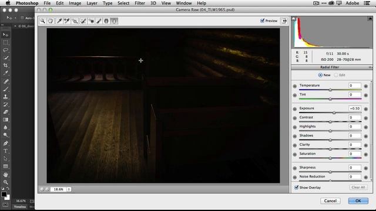Select the Healing Brush tool

pyautogui.click(x=5, y=81)
